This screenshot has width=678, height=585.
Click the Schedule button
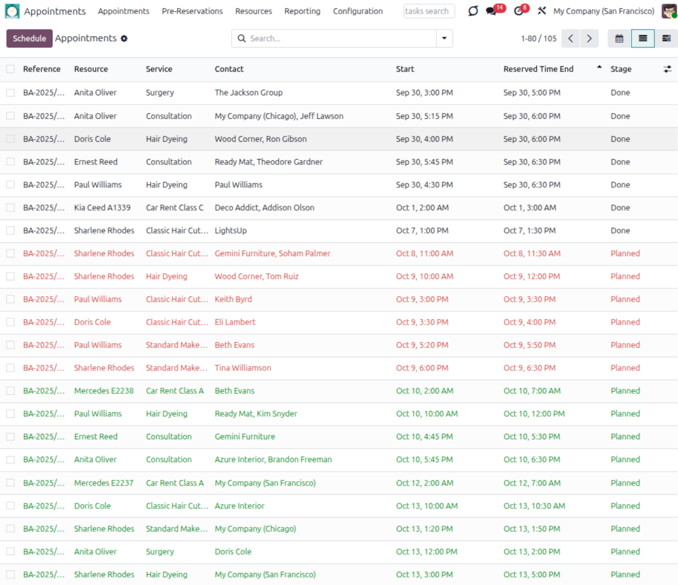point(29,38)
